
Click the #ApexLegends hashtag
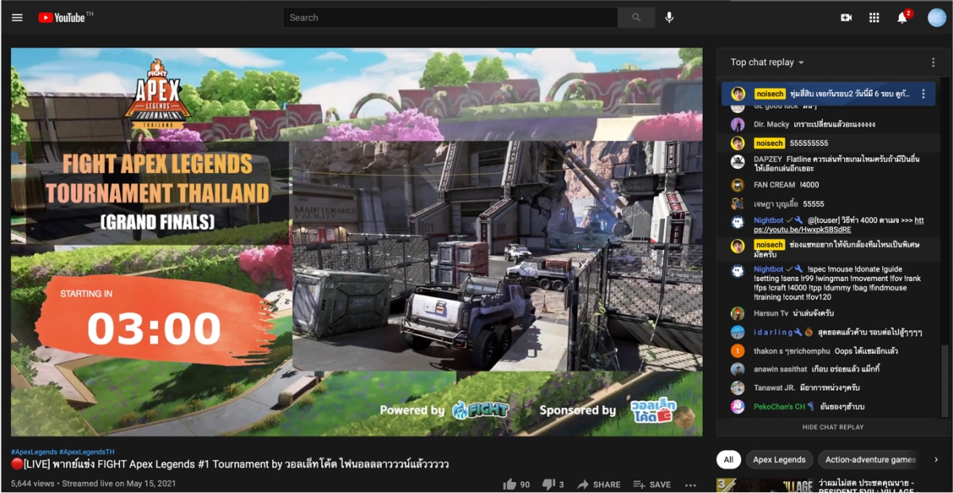click(x=33, y=451)
